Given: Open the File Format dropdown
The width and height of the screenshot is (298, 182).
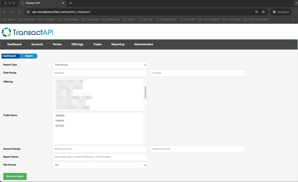Looking at the screenshot, I should (x=100, y=165).
